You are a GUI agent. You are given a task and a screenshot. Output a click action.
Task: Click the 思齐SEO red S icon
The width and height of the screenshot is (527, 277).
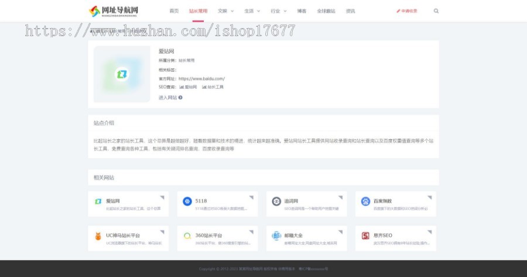(365, 236)
